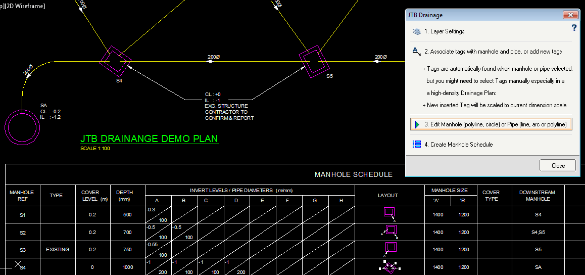Click the depth value 1000 for S4
585x275 pixels.
tap(128, 267)
